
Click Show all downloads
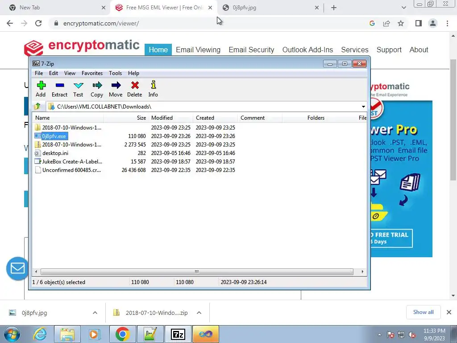[x=423, y=312]
